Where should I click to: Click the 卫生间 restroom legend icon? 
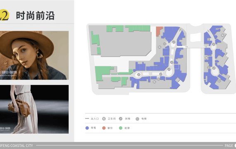tap(104, 119)
